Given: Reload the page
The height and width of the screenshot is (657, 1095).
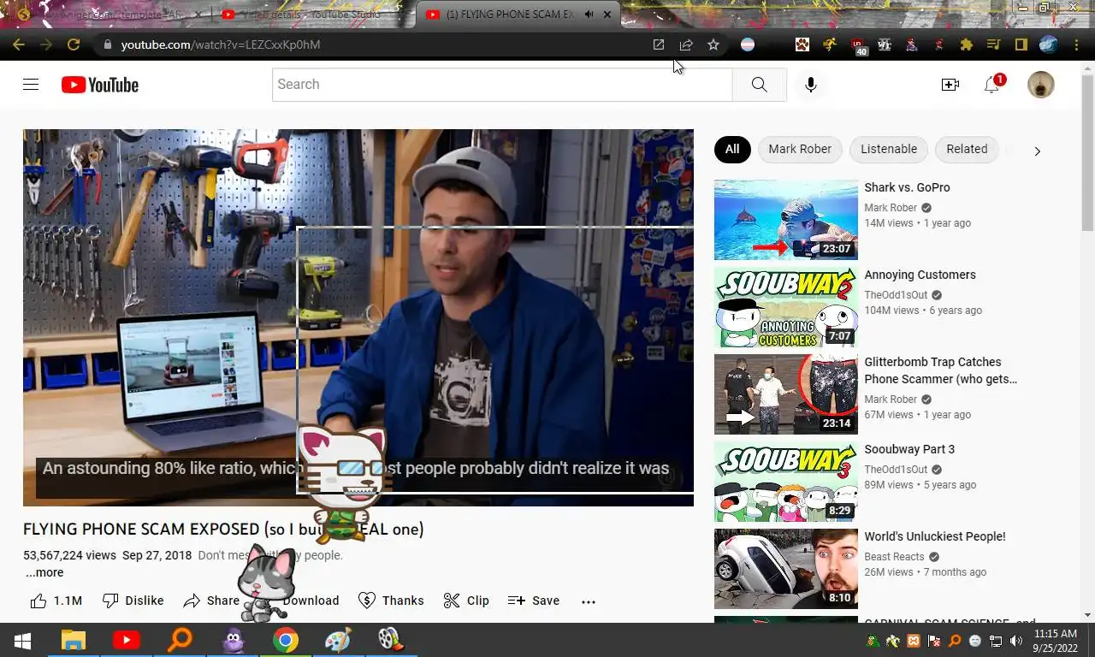Looking at the screenshot, I should click(74, 44).
